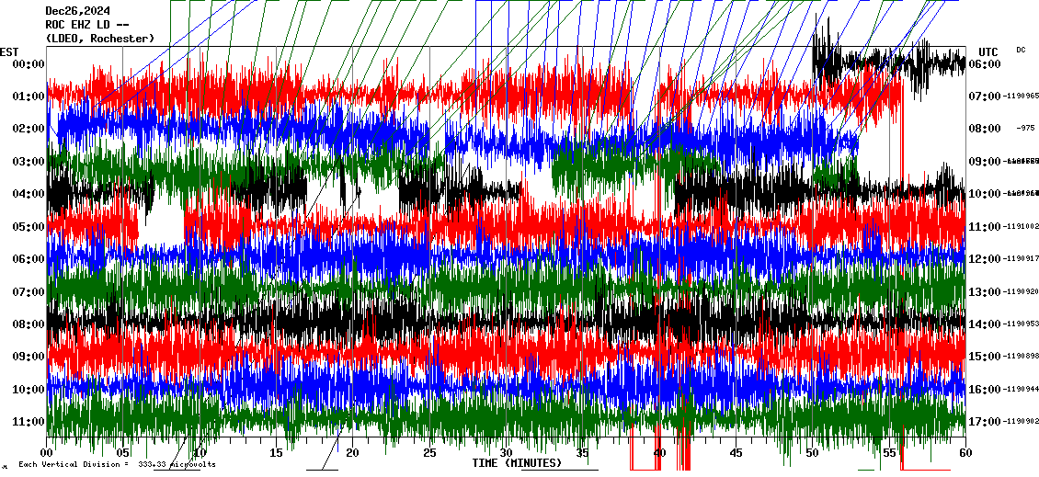Click the -1190898 DC offset value
This screenshot has width=1039, height=477.
(1022, 357)
